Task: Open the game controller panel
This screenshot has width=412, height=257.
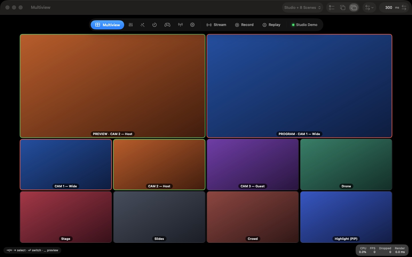Action: (167, 25)
